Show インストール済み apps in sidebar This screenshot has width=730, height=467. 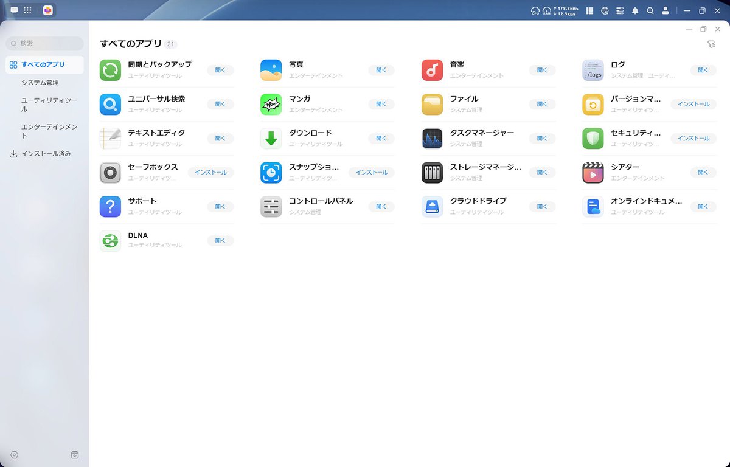tap(46, 154)
